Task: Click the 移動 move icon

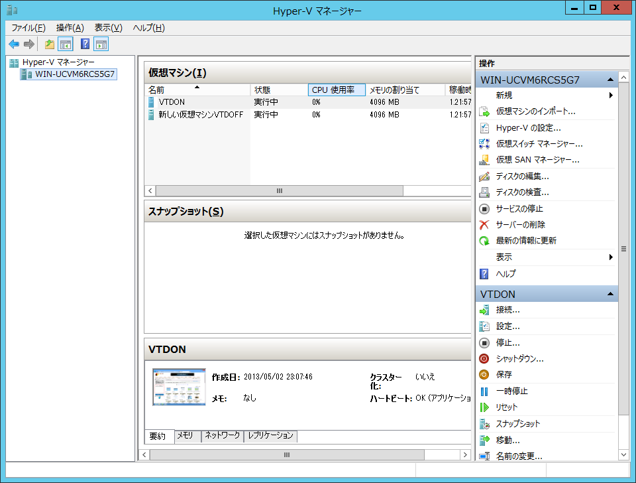Action: tap(484, 440)
